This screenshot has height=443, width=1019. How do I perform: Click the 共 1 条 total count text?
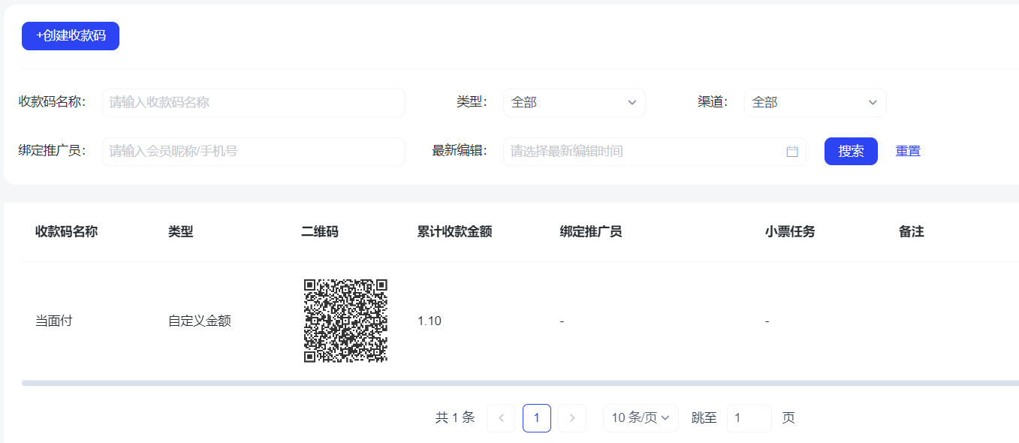(455, 418)
